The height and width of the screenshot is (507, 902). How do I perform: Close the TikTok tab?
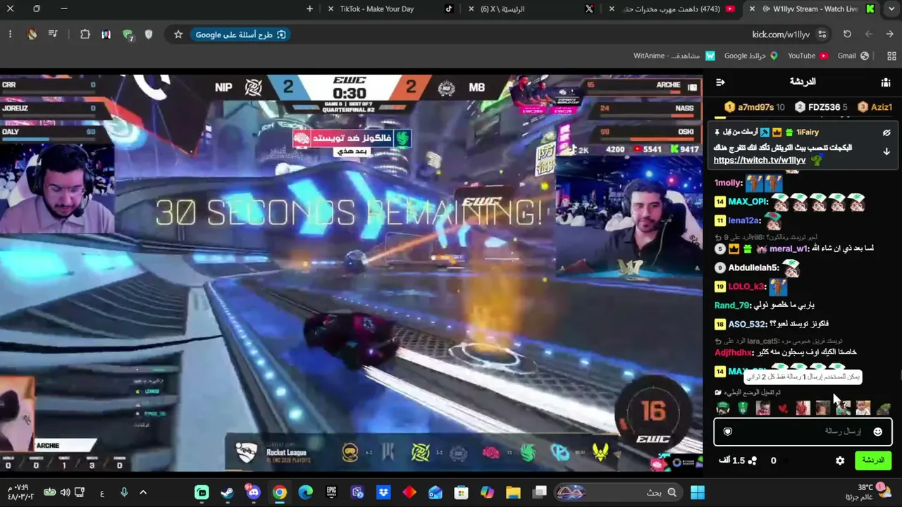[330, 9]
